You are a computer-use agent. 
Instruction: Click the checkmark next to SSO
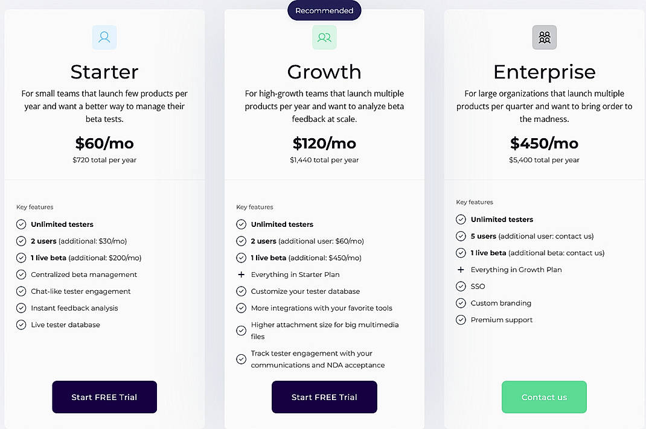(461, 286)
